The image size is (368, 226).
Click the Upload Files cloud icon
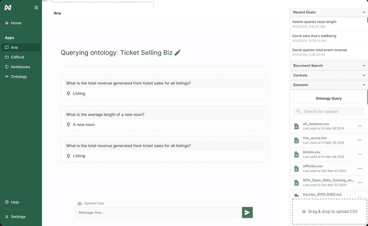coord(80,203)
